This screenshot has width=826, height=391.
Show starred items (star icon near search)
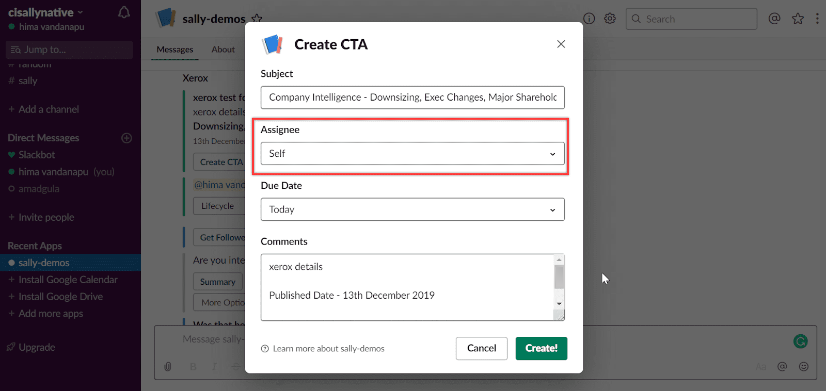coord(798,19)
